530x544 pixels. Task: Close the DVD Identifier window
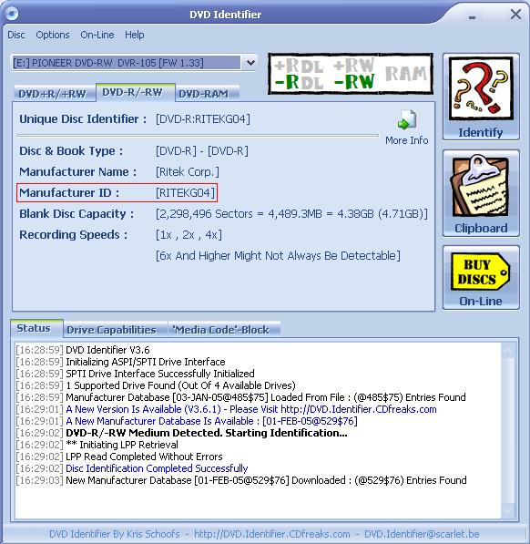click(x=515, y=15)
